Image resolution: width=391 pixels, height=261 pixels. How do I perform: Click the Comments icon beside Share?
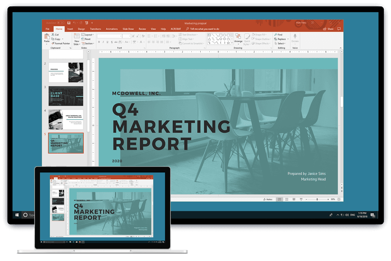pos(339,29)
